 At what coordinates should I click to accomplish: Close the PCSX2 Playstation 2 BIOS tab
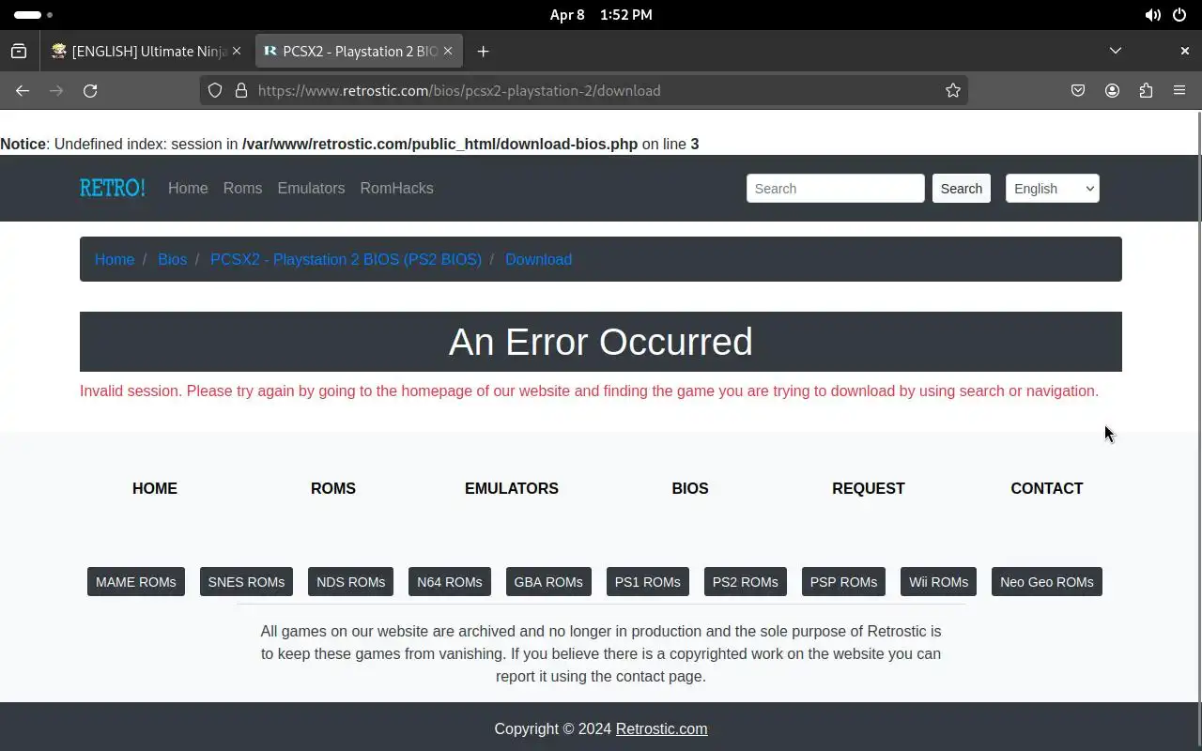coord(448,51)
